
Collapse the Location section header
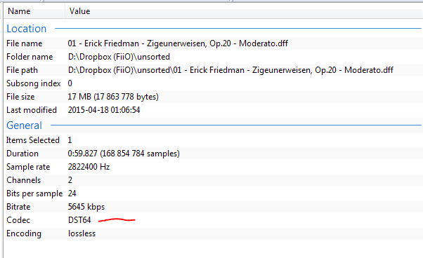coord(27,29)
